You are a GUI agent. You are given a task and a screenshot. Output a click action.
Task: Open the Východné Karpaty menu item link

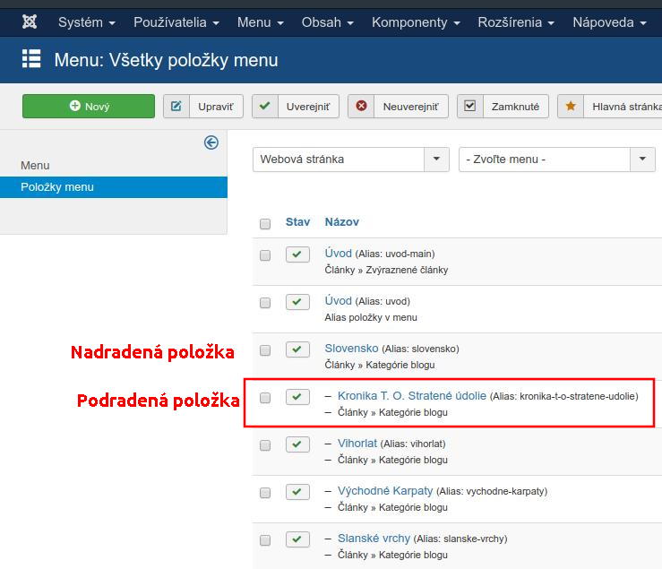point(384,491)
